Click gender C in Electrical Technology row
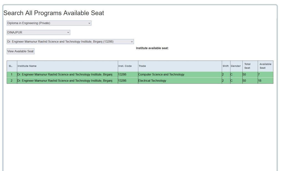 (232, 81)
